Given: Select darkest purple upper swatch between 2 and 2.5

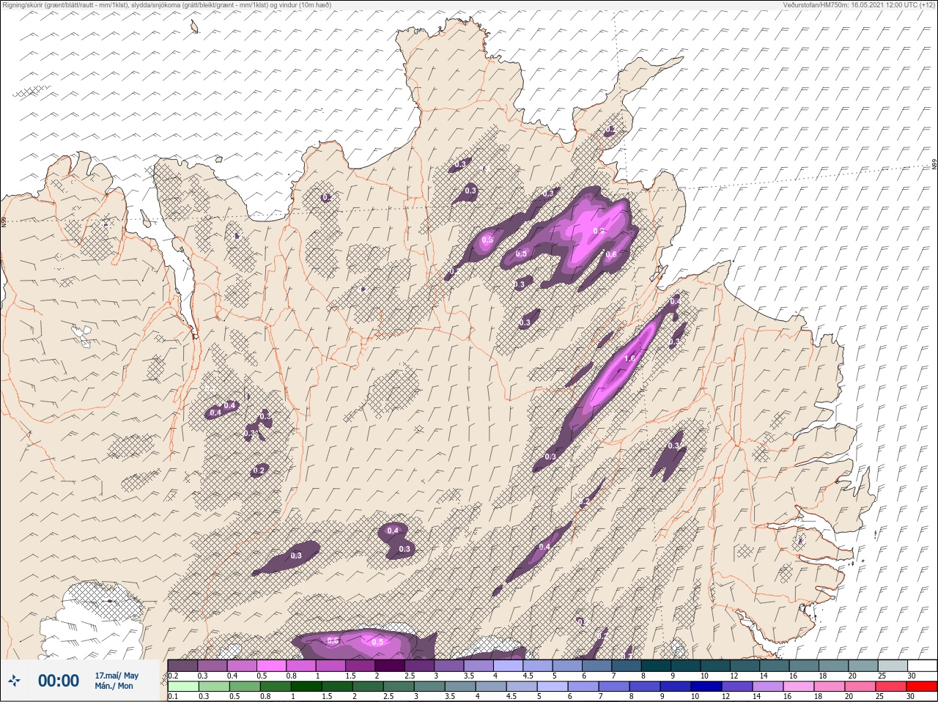Looking at the screenshot, I should pos(390,665).
